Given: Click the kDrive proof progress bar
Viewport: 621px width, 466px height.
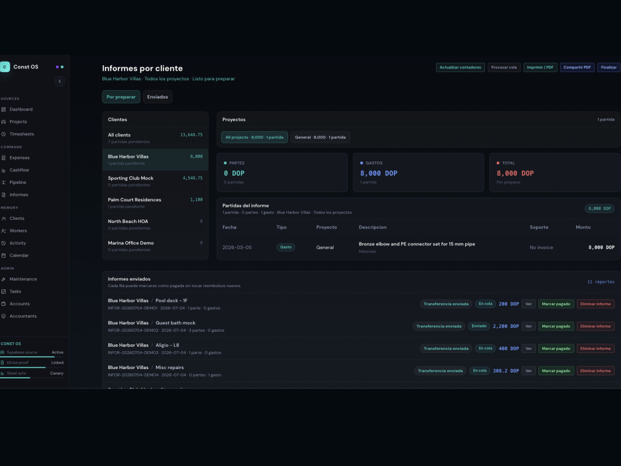Looking at the screenshot, I should (x=32, y=367).
